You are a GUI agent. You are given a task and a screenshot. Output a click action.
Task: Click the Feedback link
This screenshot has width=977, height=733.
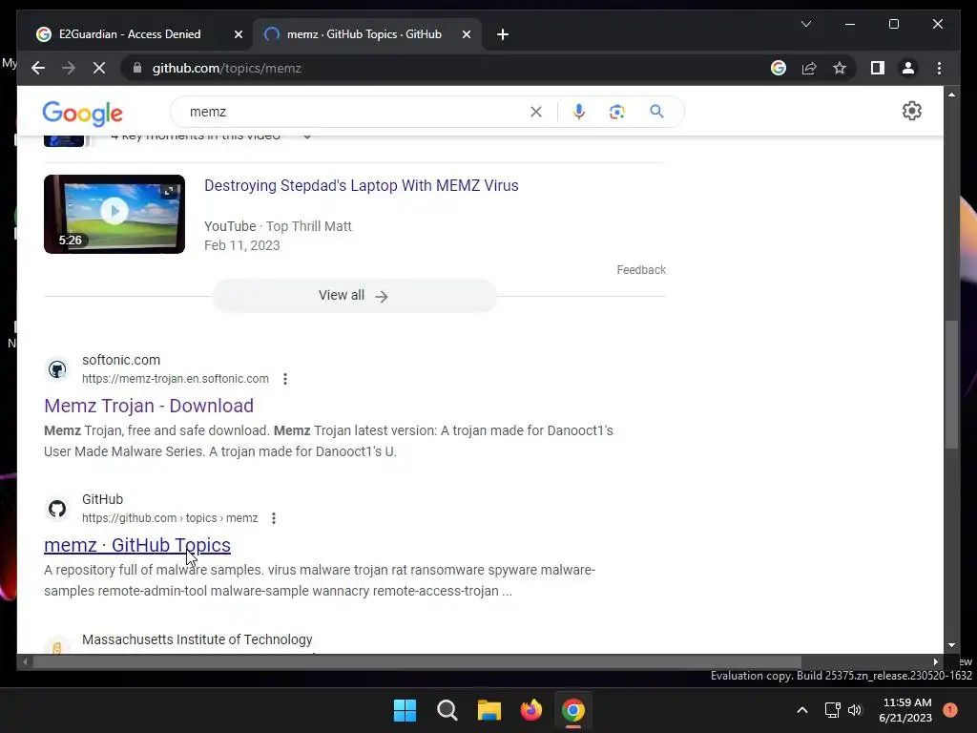[x=641, y=270]
